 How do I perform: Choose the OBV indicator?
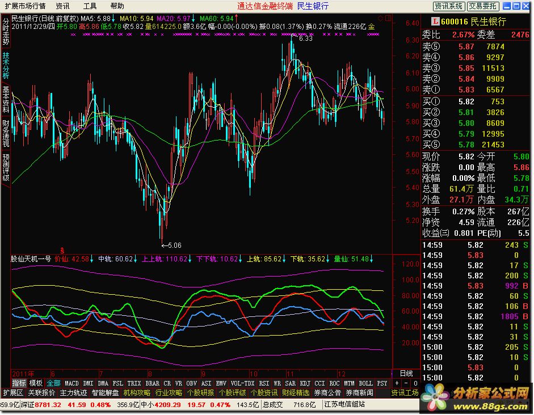coord(192,383)
